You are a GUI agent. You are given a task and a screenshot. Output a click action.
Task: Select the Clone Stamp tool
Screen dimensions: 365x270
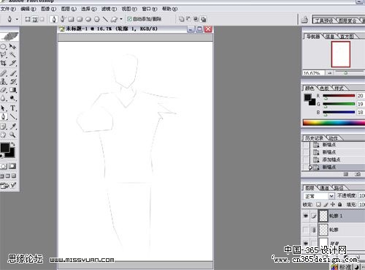coord(4,81)
